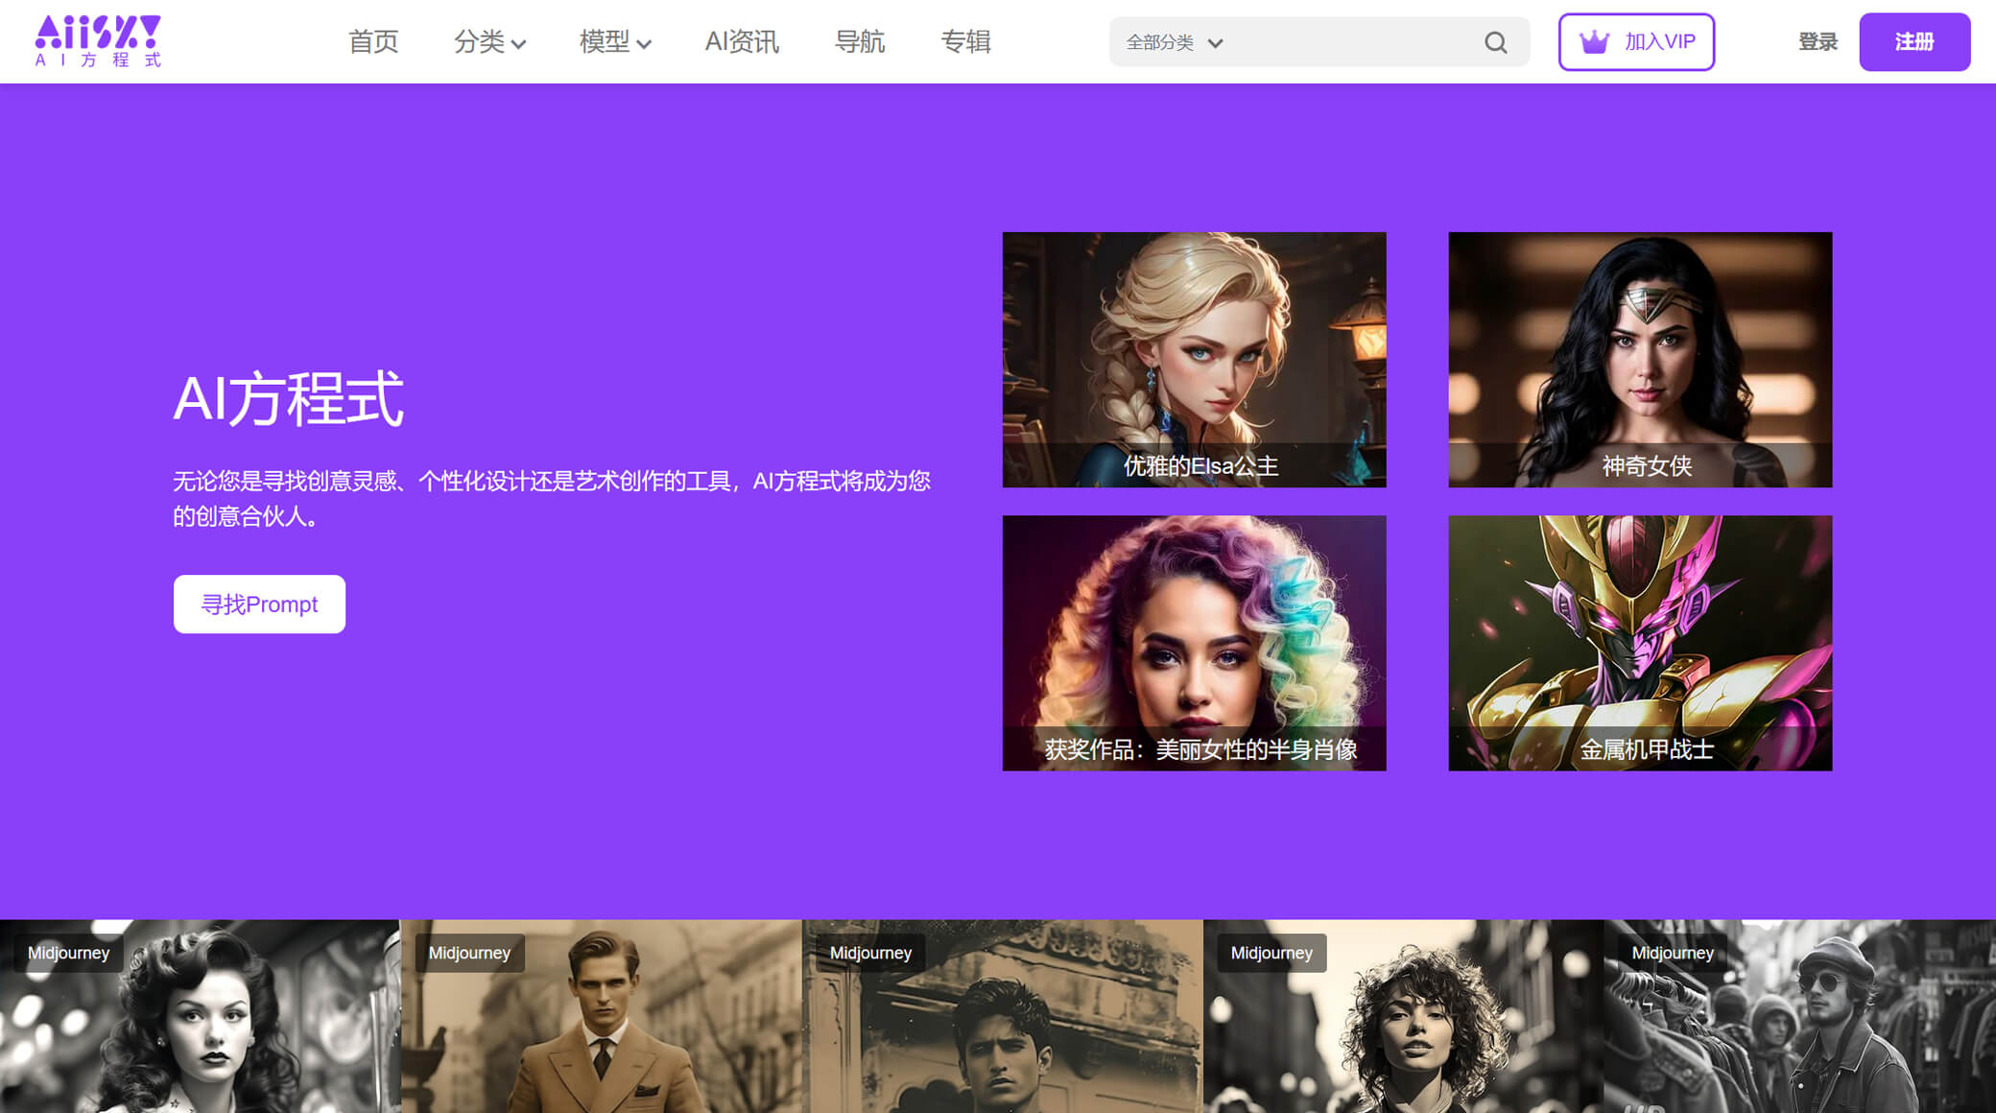The width and height of the screenshot is (1996, 1113).
Task: Click the search magnifier icon
Action: click(1495, 42)
